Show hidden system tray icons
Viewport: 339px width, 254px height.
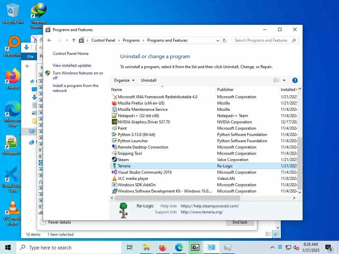tap(272, 247)
